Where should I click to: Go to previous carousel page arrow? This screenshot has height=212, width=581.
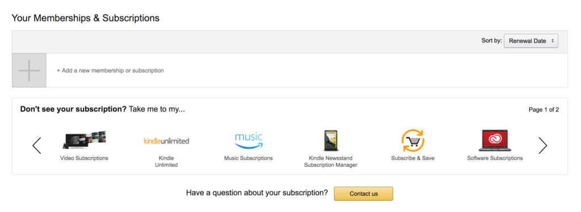click(x=37, y=145)
